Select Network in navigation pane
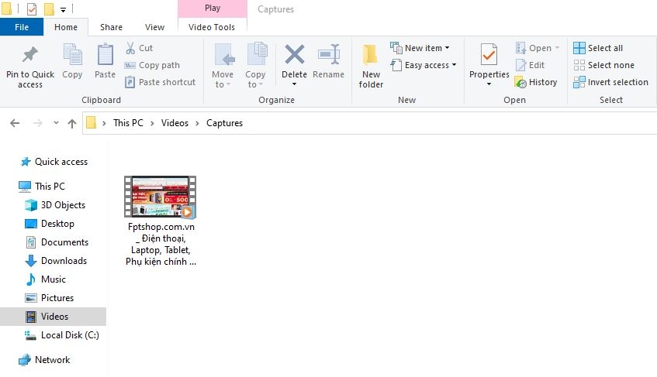This screenshot has width=657, height=377. 52,360
